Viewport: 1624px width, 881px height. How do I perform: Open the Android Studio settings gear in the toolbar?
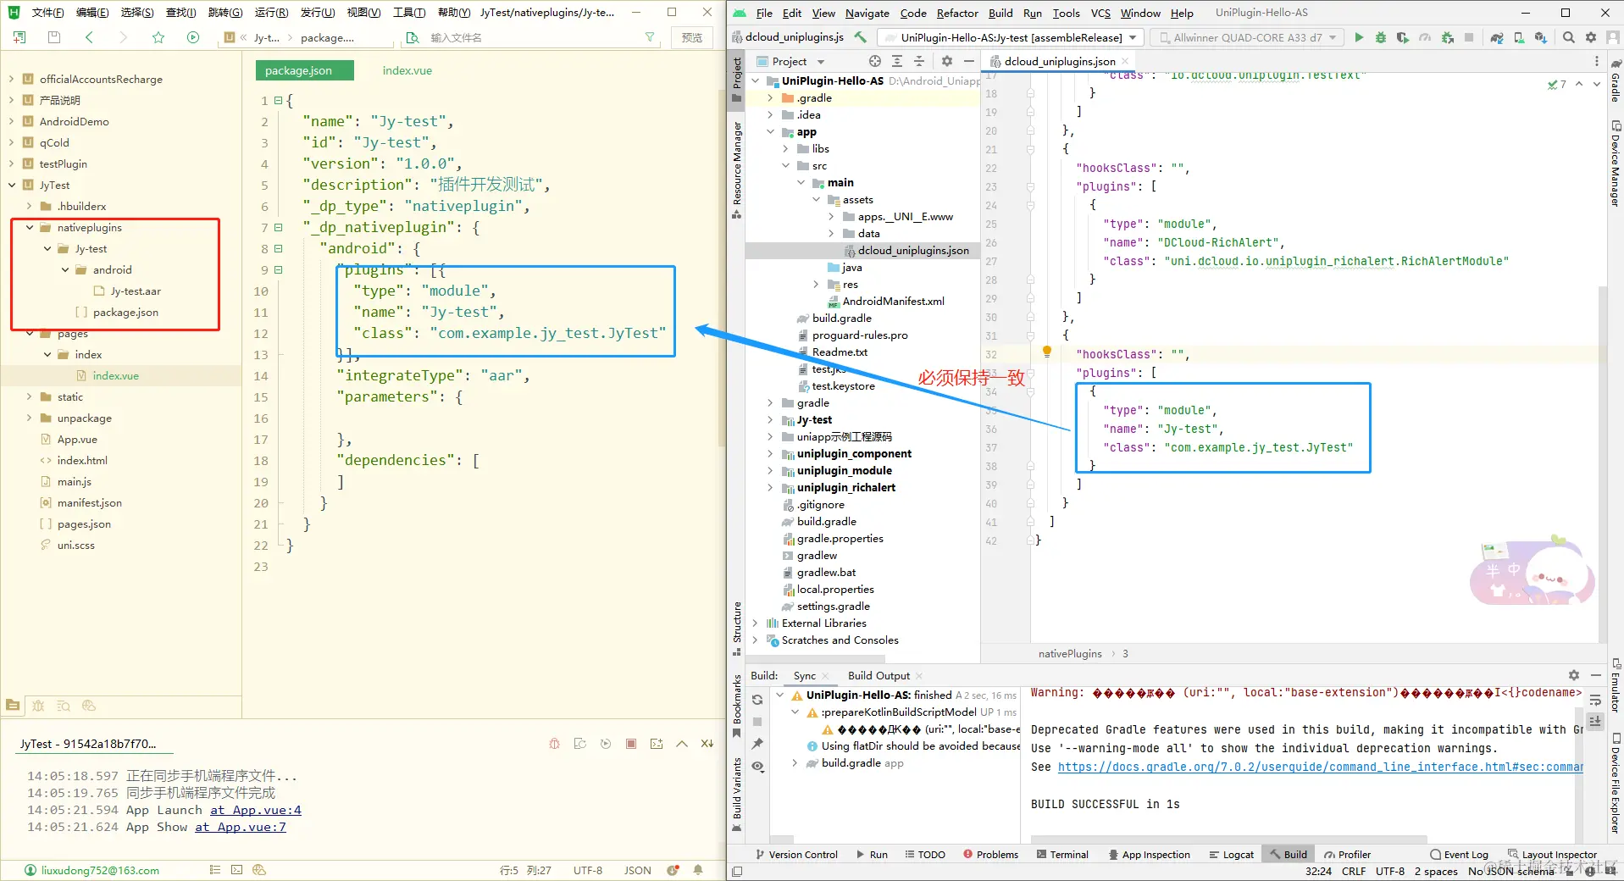(1591, 37)
